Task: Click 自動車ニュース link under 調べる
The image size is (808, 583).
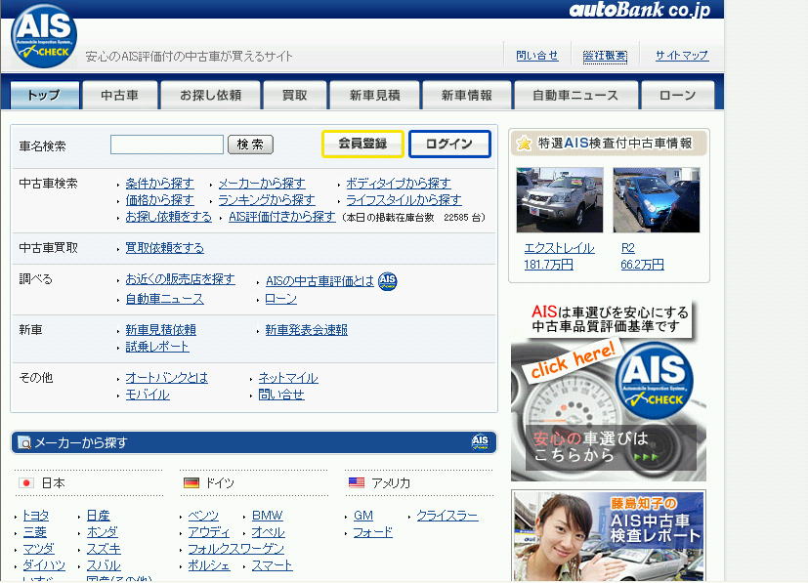Action: 165,299
